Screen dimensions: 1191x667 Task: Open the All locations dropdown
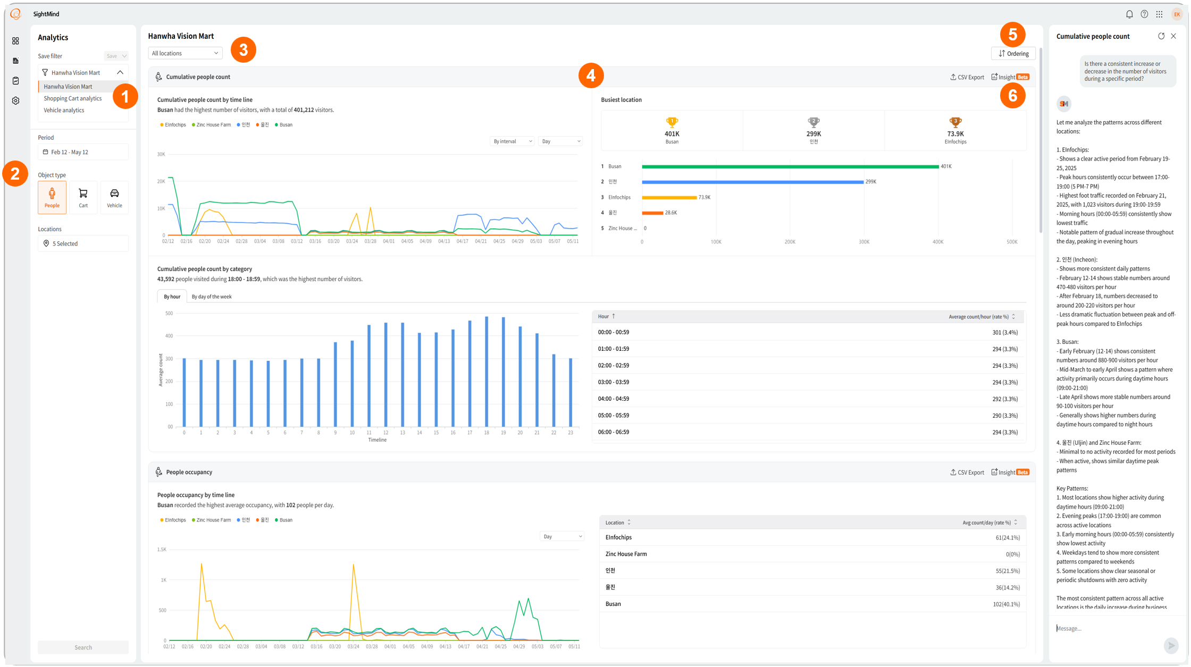[185, 53]
